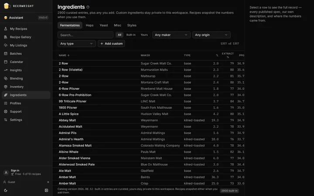Click the Blending icon
Screen dimensions: 314x196
(x=6, y=78)
